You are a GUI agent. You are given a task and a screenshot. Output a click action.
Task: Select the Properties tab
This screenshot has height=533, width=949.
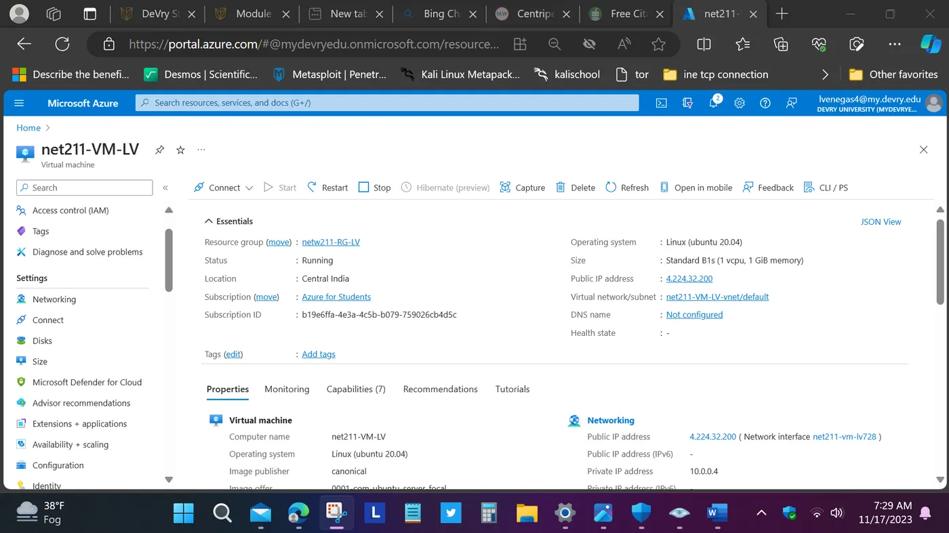[228, 389]
